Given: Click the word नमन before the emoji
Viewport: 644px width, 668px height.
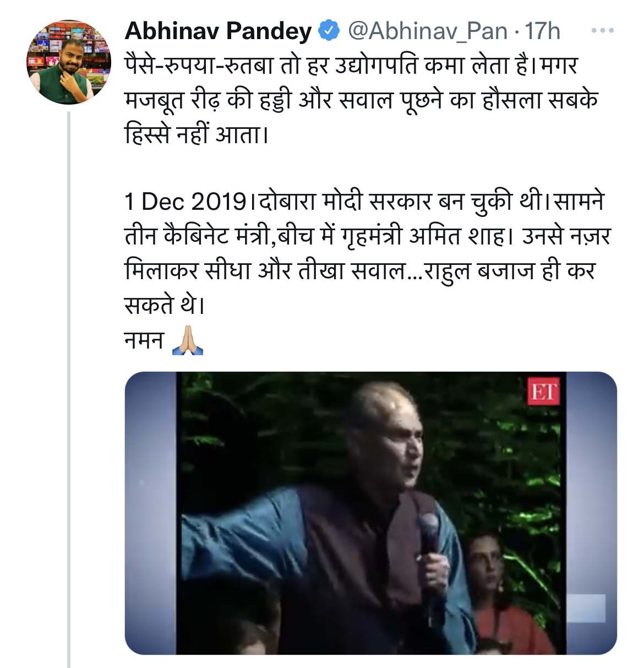Looking at the screenshot, I should pos(144,340).
